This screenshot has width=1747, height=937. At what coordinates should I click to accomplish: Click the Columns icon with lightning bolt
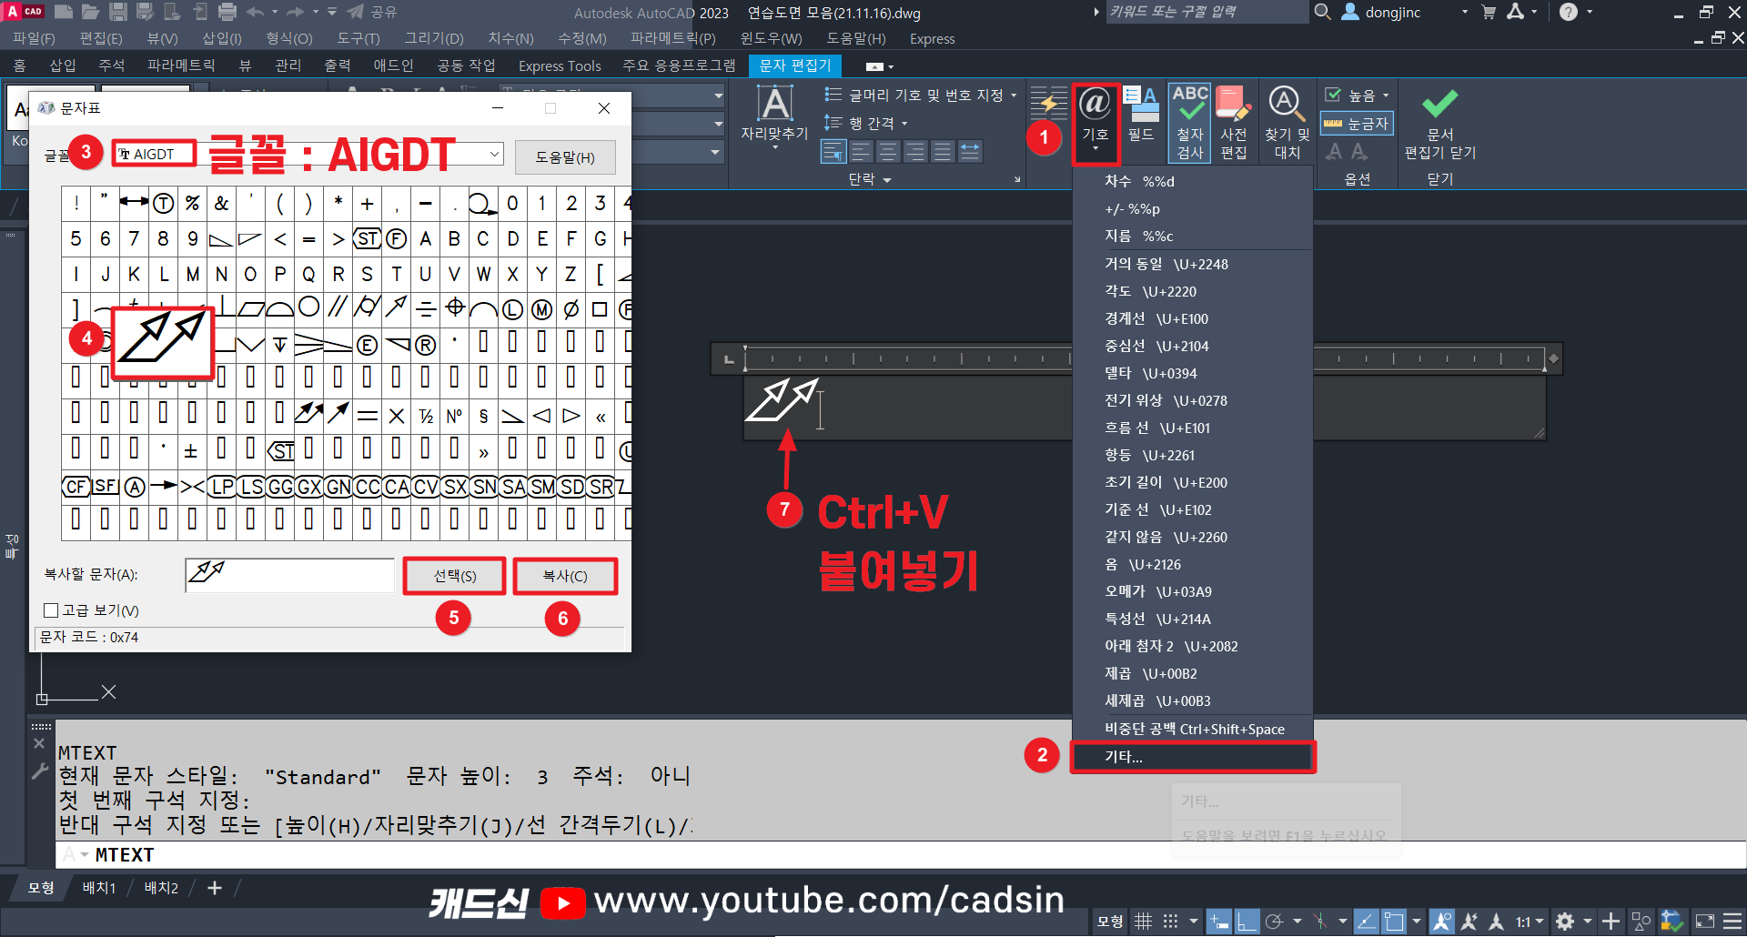1048,103
